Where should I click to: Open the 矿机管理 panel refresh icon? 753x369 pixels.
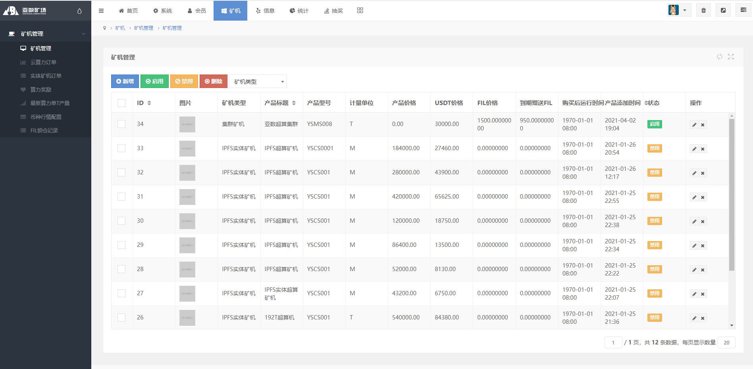(x=720, y=57)
